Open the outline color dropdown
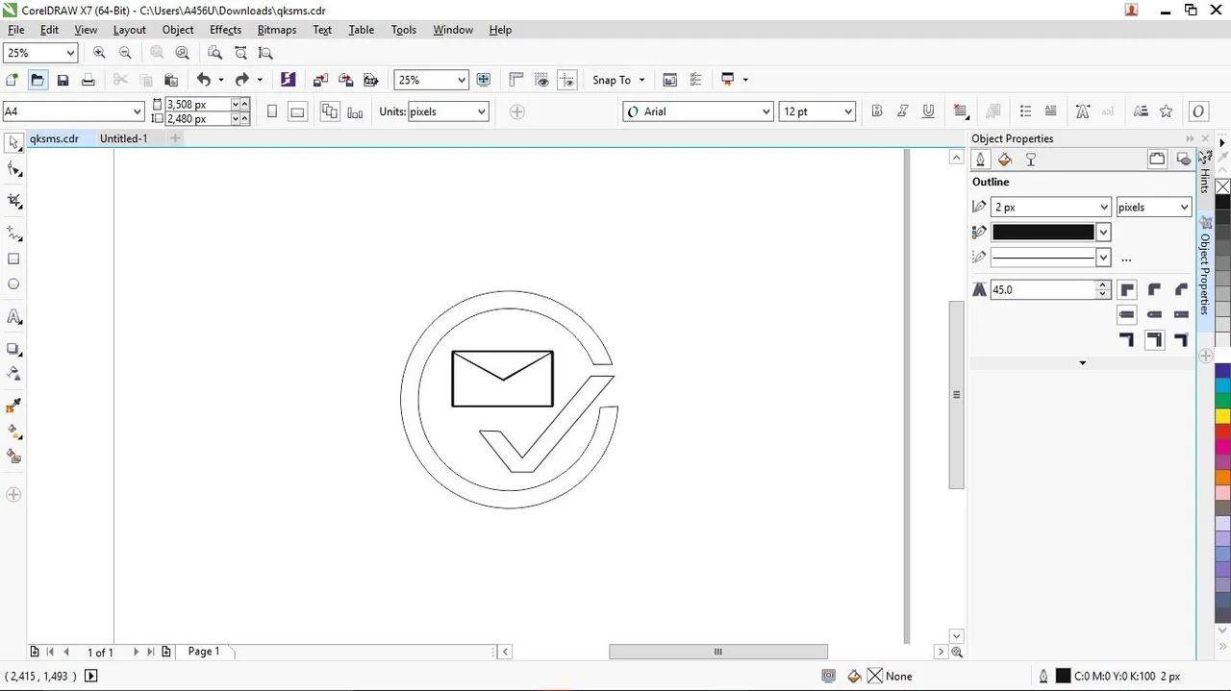This screenshot has width=1231, height=691. (1103, 232)
